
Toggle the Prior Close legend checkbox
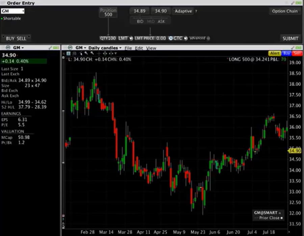281,218
